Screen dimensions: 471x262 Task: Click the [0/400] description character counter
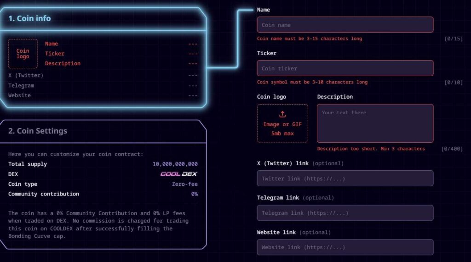pyautogui.click(x=452, y=149)
